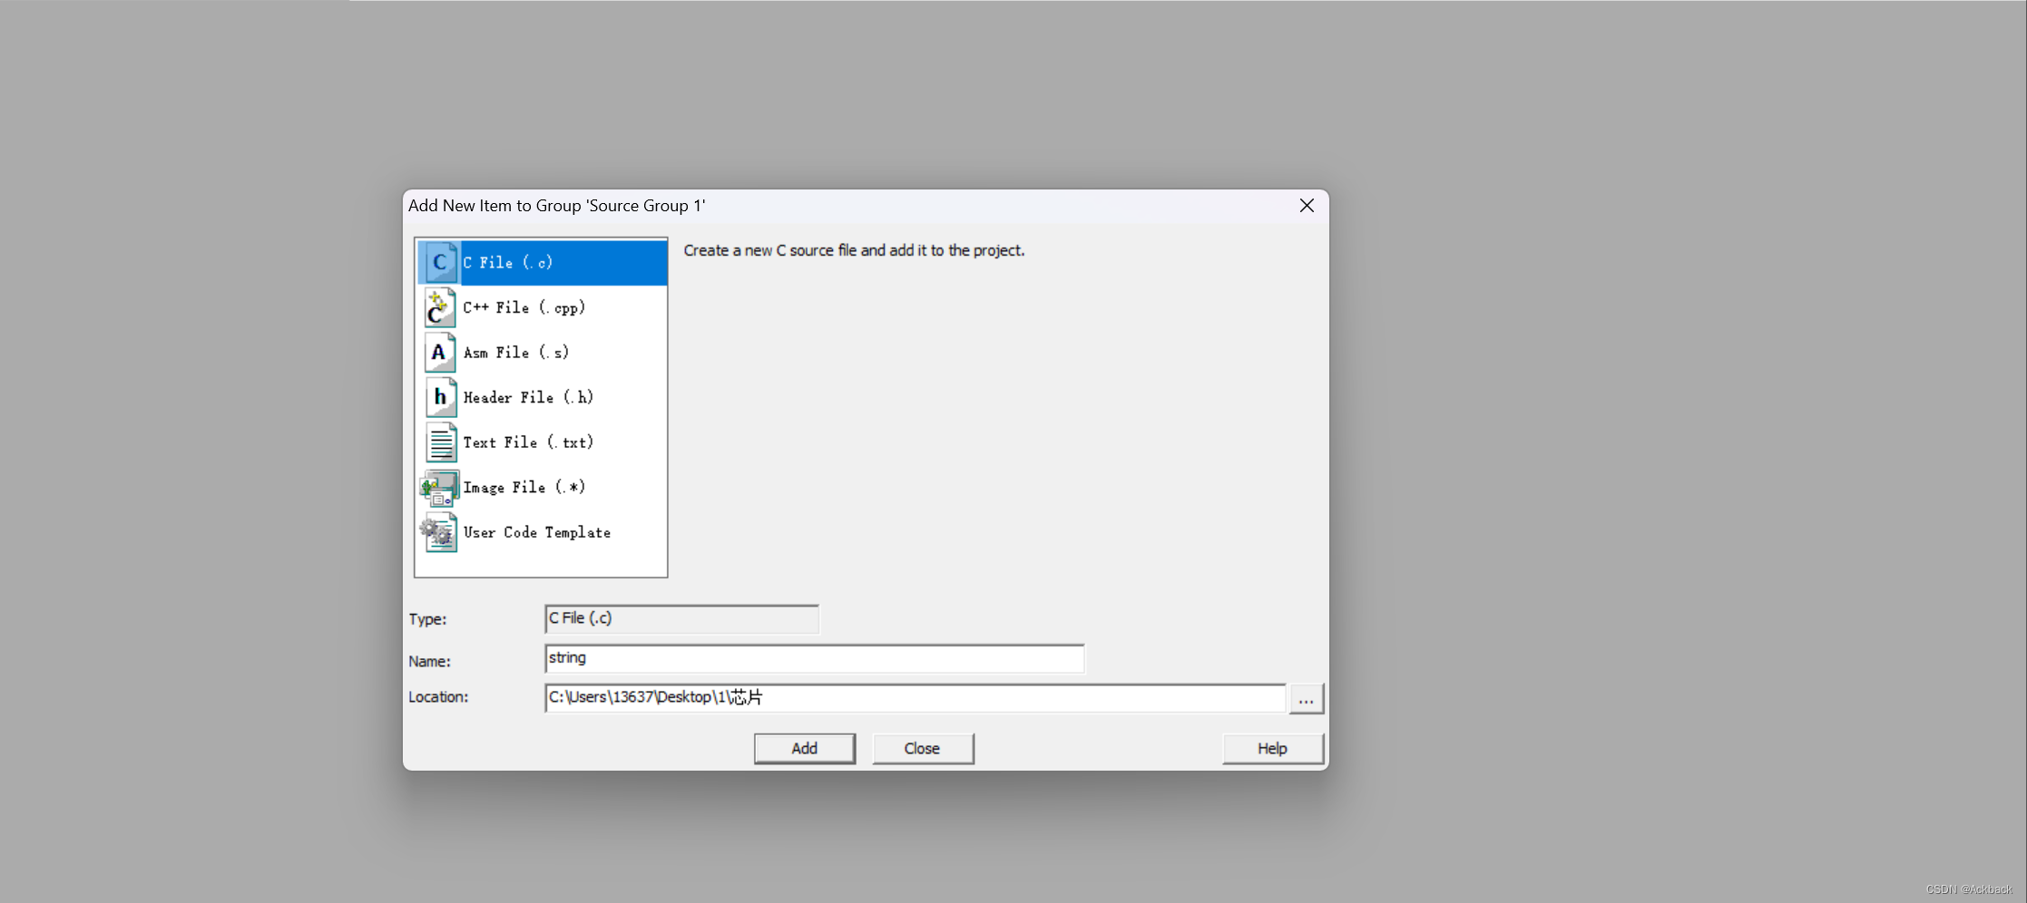
Task: Click the 'Image File (.*)' list label
Action: point(524,488)
